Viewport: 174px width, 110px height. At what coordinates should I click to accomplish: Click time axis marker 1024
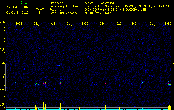69,23
